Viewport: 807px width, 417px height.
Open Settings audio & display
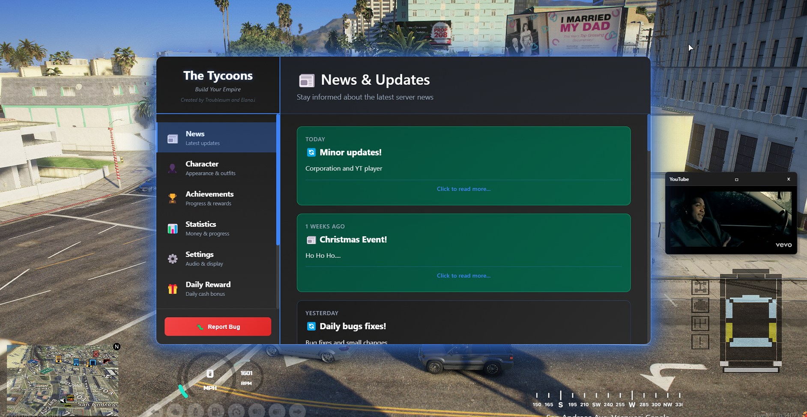(x=217, y=259)
